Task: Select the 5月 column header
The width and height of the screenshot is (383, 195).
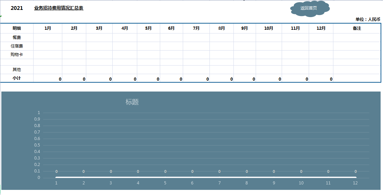Action: tap(149, 28)
